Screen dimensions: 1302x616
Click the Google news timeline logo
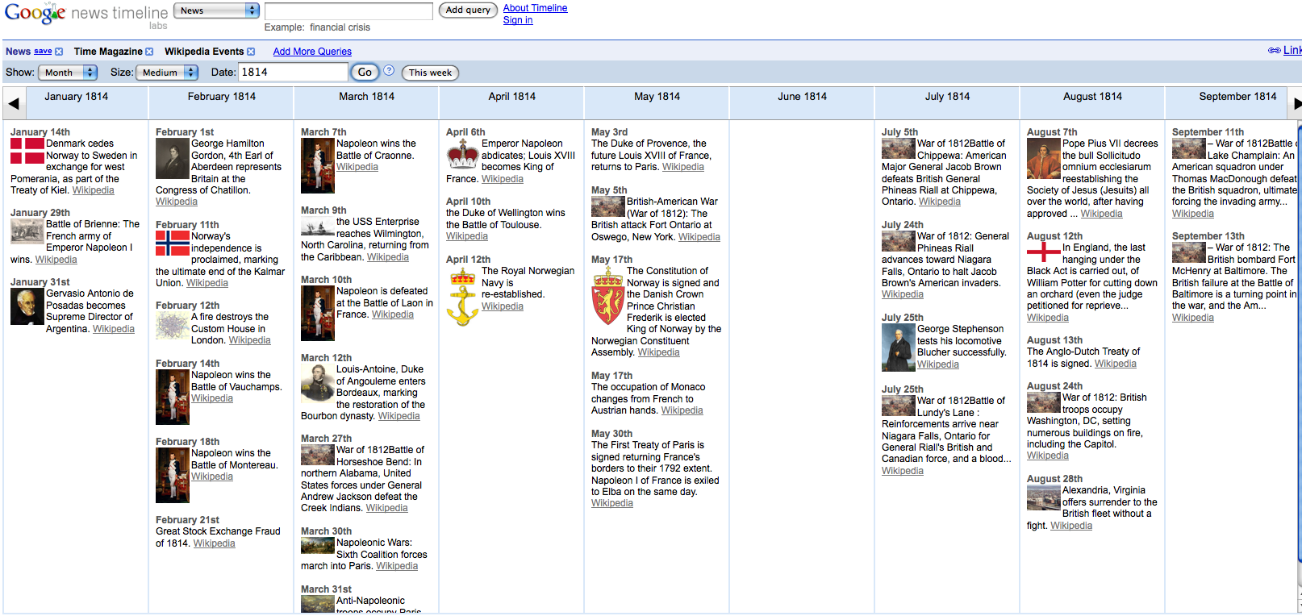click(86, 14)
